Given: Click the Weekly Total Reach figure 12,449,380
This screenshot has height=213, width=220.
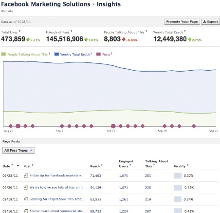Looking at the screenshot, I should 170,39.
